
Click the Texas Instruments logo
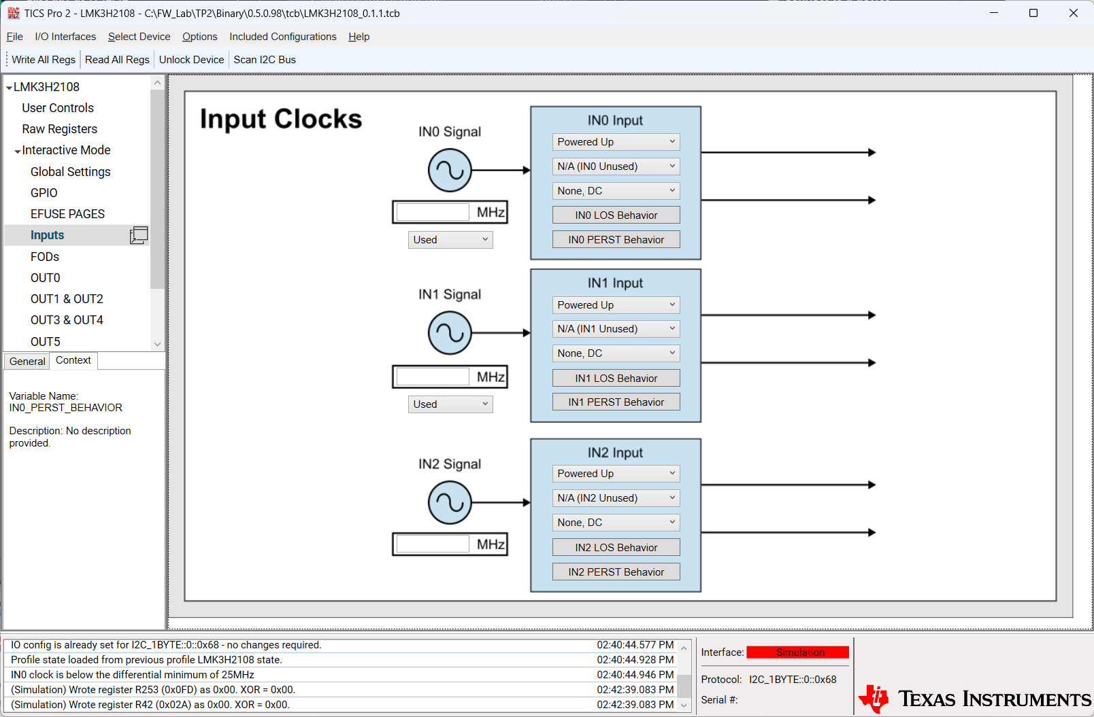point(974,698)
